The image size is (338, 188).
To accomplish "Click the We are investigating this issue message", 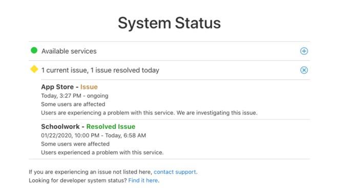I will tap(217, 113).
